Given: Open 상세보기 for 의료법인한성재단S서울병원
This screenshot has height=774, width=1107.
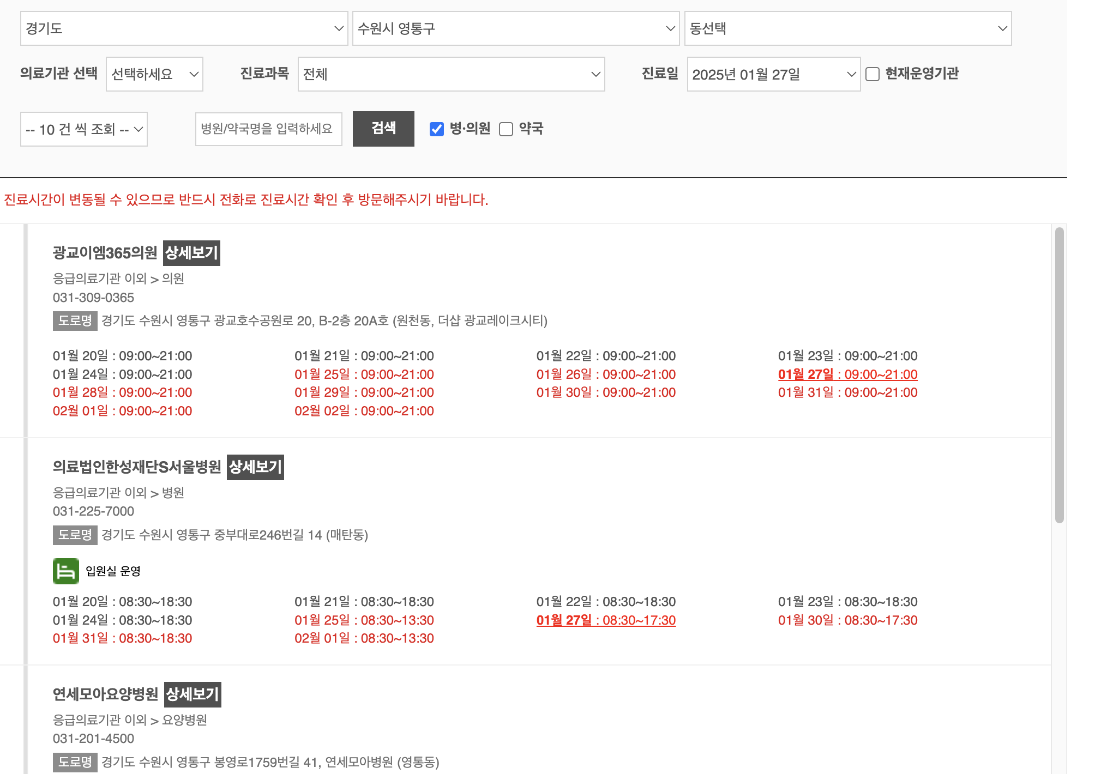Looking at the screenshot, I should point(255,467).
